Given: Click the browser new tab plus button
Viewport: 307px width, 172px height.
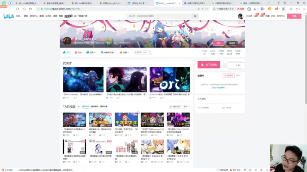Looking at the screenshot, I should click(269, 3).
